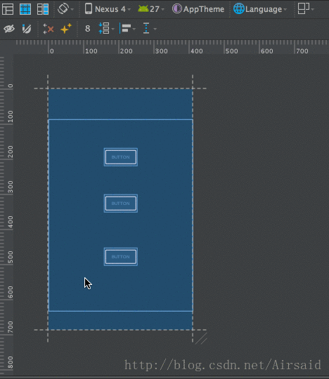The image size is (329, 379).
Task: Change the default margin value 8
Action: tap(88, 29)
